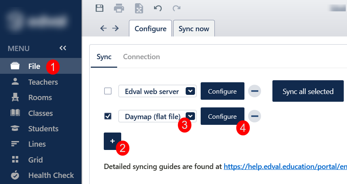Image resolution: width=347 pixels, height=184 pixels.
Task: Remove the Daymap sync row
Action: click(x=255, y=116)
